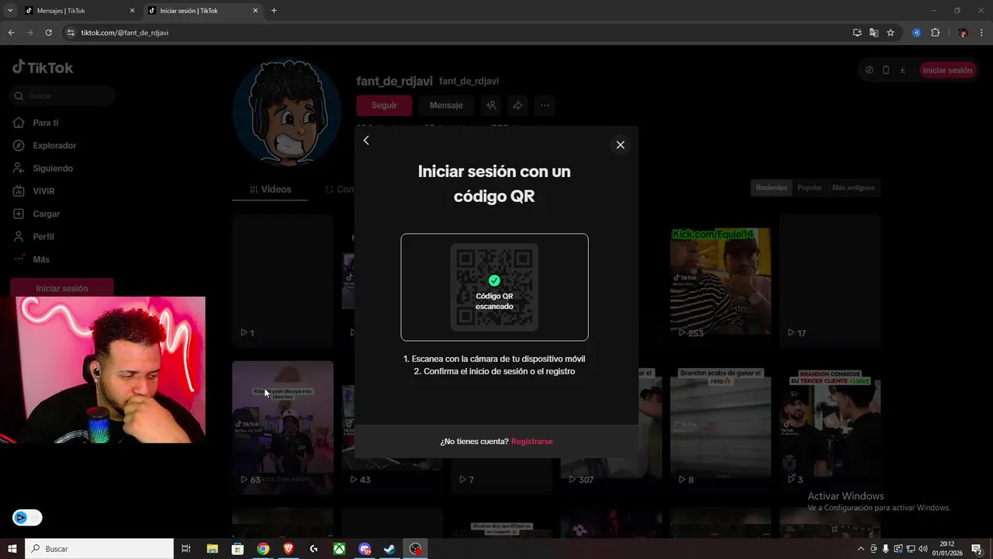
Task: Show hidden system tray icons
Action: (860, 549)
